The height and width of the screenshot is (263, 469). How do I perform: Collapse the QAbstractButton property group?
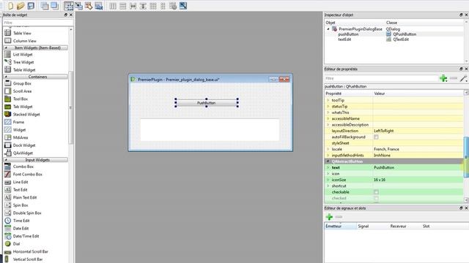328,161
